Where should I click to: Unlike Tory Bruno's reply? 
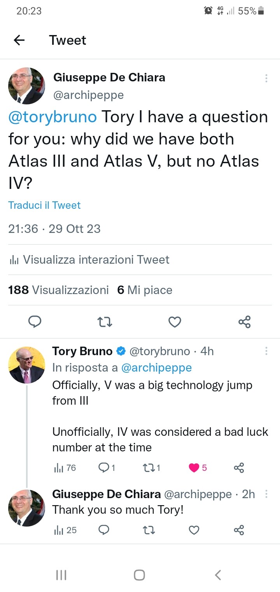coord(194,468)
